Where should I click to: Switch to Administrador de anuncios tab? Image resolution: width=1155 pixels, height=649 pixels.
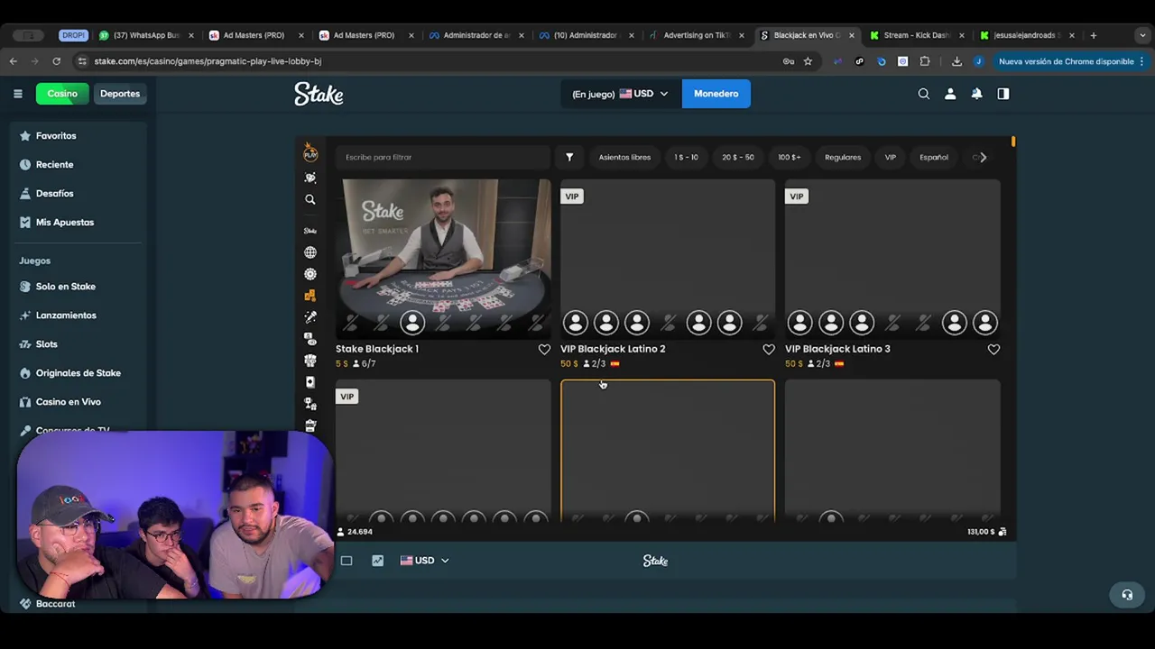click(x=476, y=35)
